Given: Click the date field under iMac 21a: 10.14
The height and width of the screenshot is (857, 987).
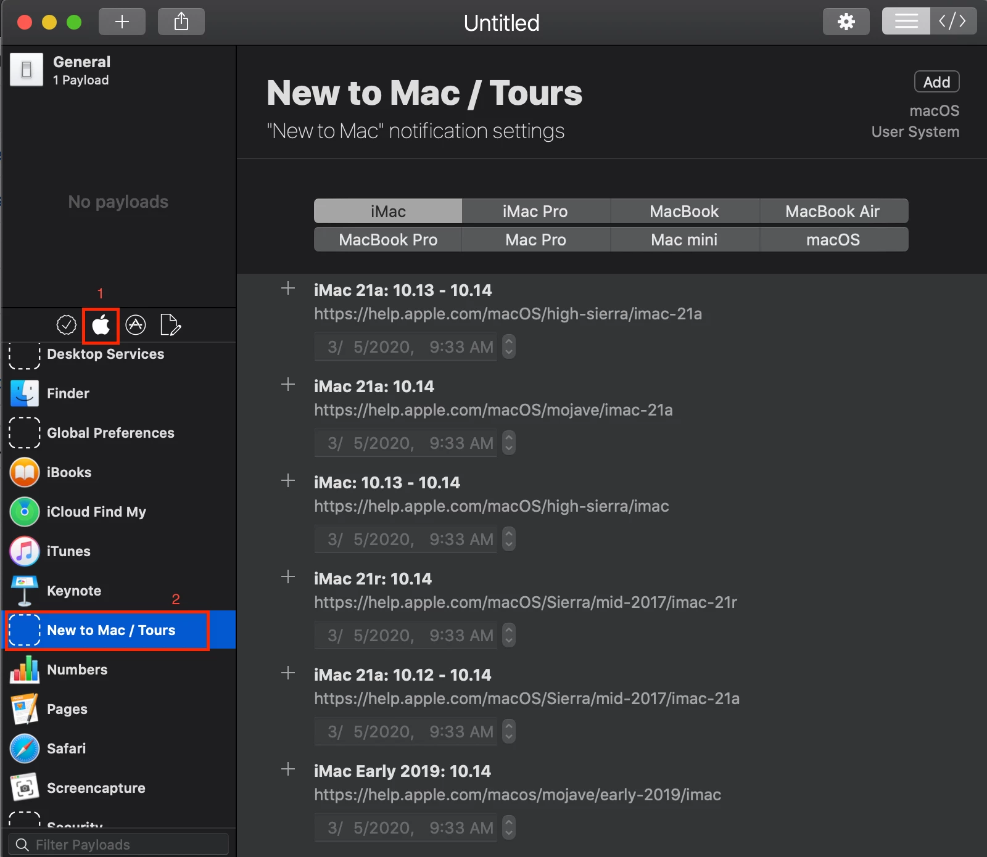Looking at the screenshot, I should 406,443.
